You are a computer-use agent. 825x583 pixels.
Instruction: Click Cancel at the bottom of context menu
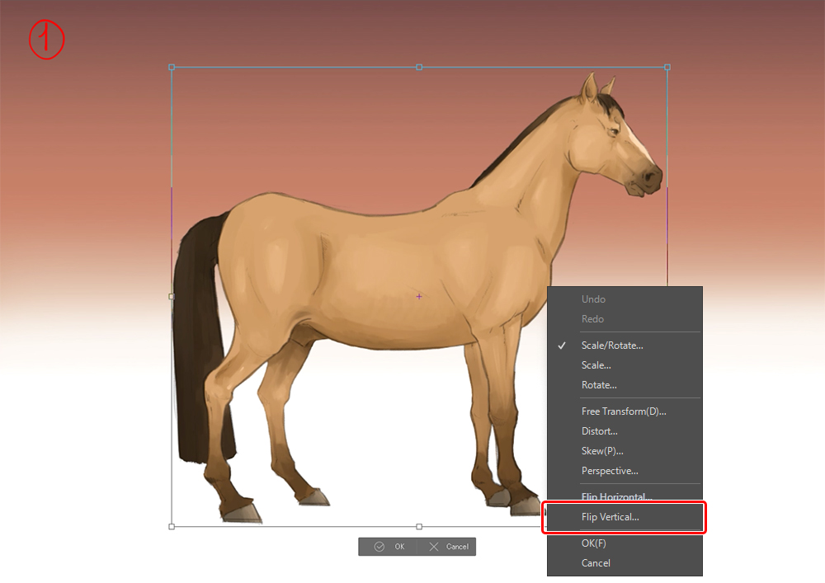click(596, 563)
